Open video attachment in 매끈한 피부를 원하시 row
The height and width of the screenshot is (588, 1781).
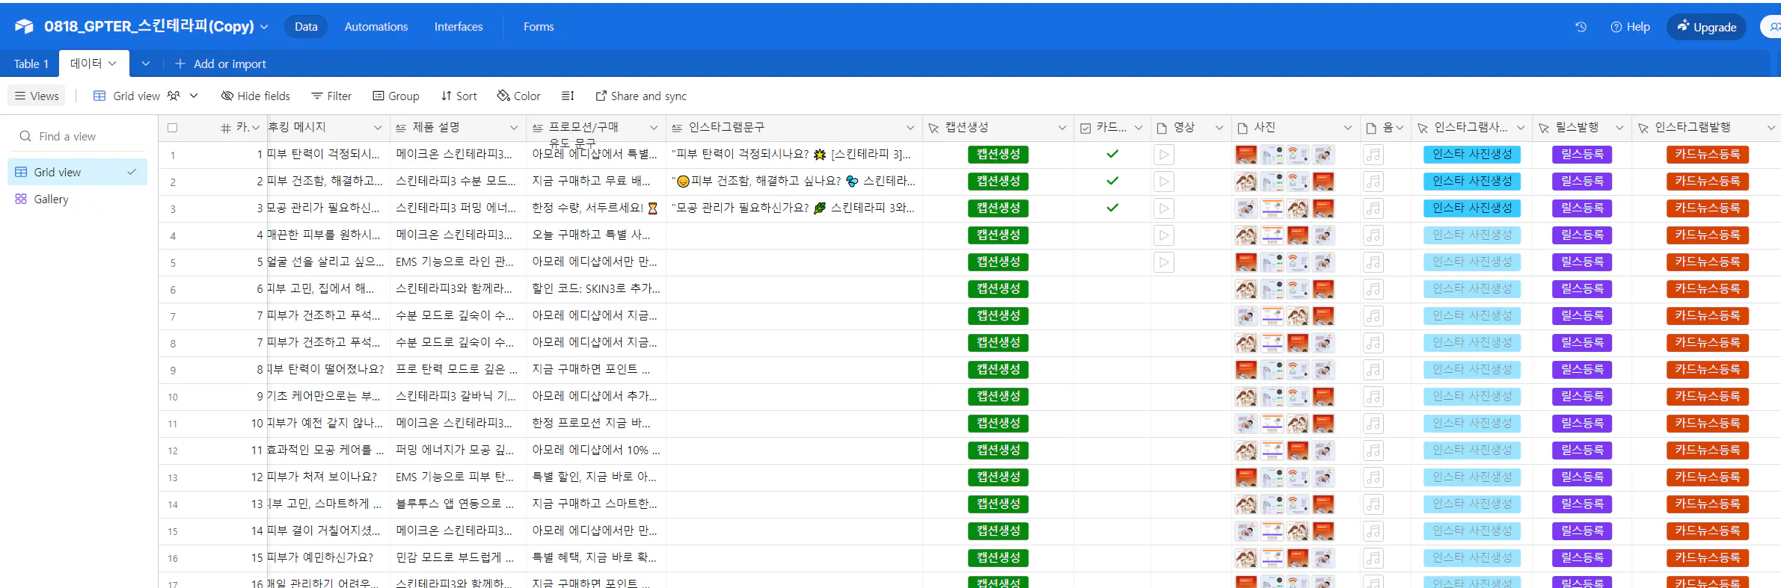pos(1163,235)
